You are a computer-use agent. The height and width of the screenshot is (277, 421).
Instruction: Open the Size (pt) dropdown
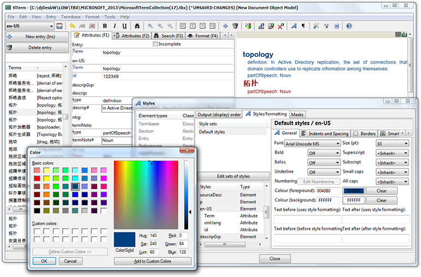click(x=392, y=144)
